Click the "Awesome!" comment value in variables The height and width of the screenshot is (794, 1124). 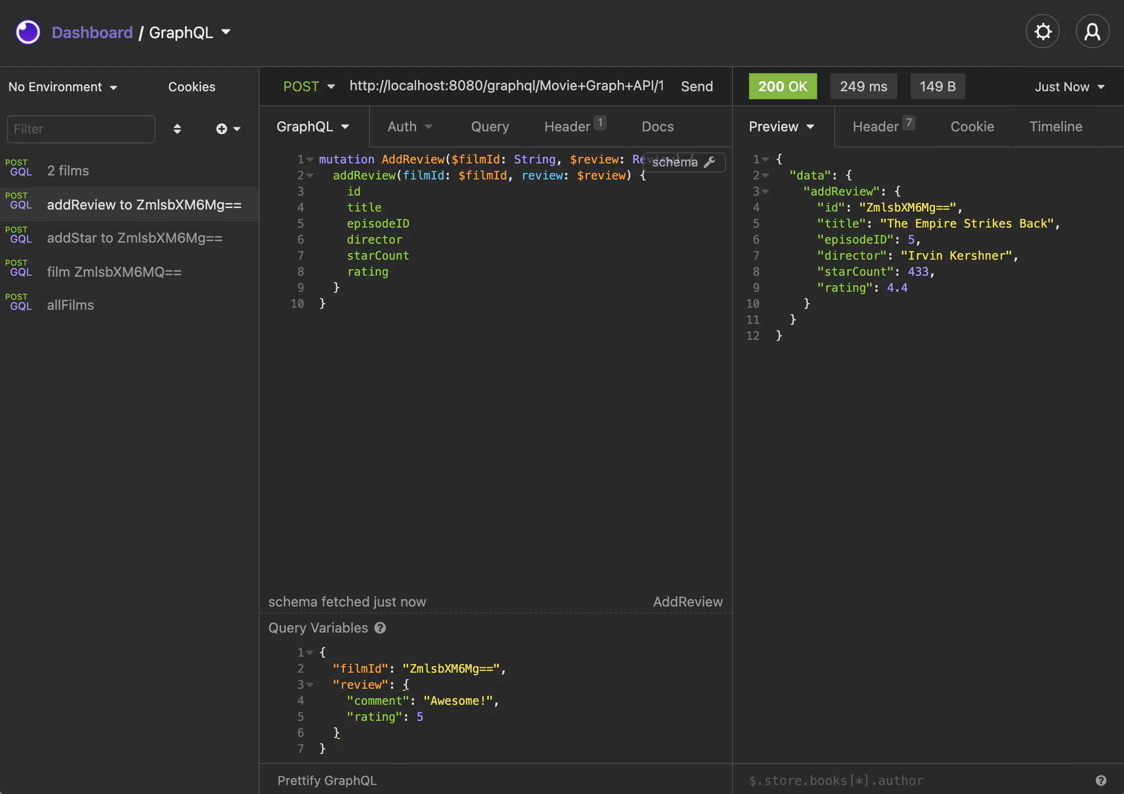point(458,701)
